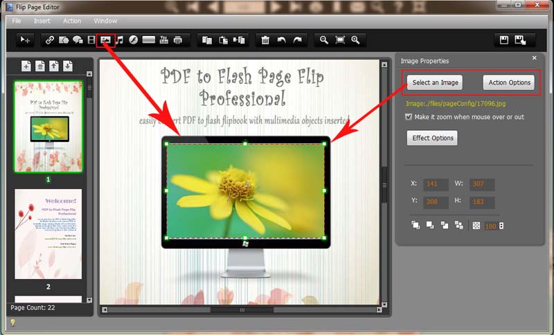Image resolution: width=554 pixels, height=335 pixels.
Task: Click the Select an Image button
Action: [x=435, y=82]
